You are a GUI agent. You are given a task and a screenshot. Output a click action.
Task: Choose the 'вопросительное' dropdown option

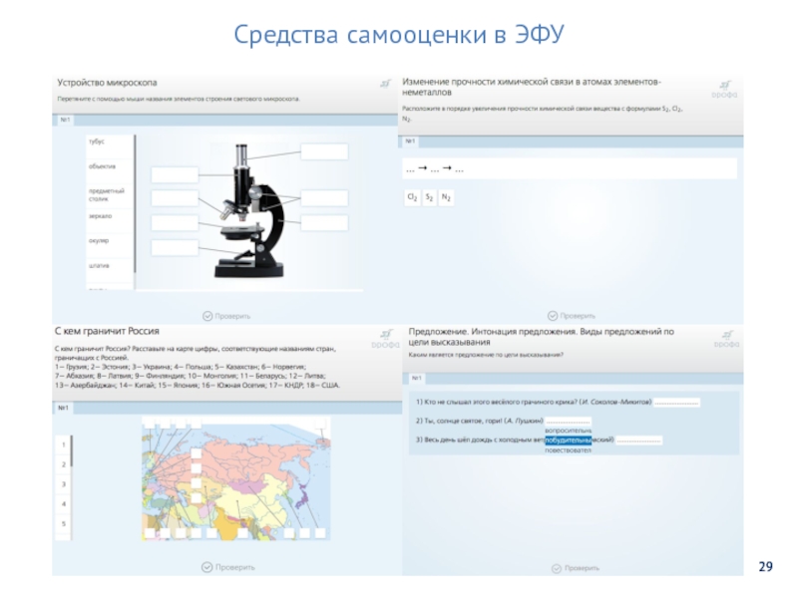pos(568,432)
